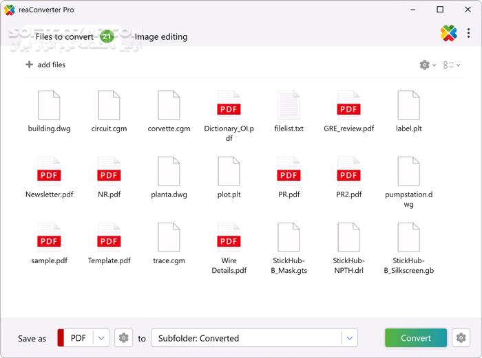Switch to the Files to convert tab
This screenshot has width=482, height=358.
64,36
